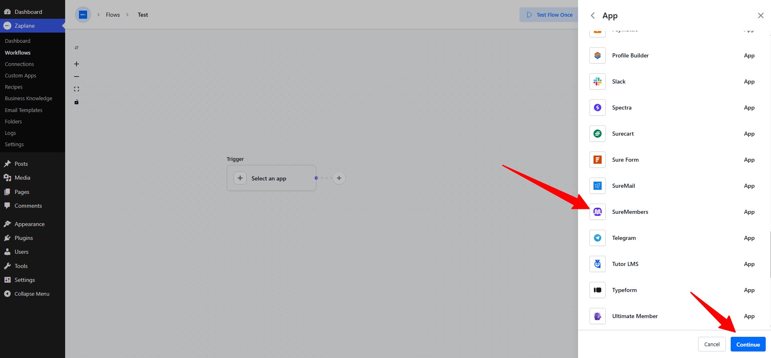Open Zaplane Dashboard submenu item
771x358 pixels.
coord(18,41)
